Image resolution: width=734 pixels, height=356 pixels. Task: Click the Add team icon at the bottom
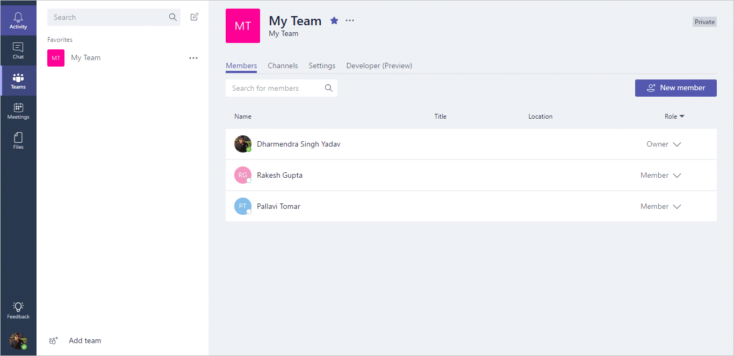[x=53, y=340]
